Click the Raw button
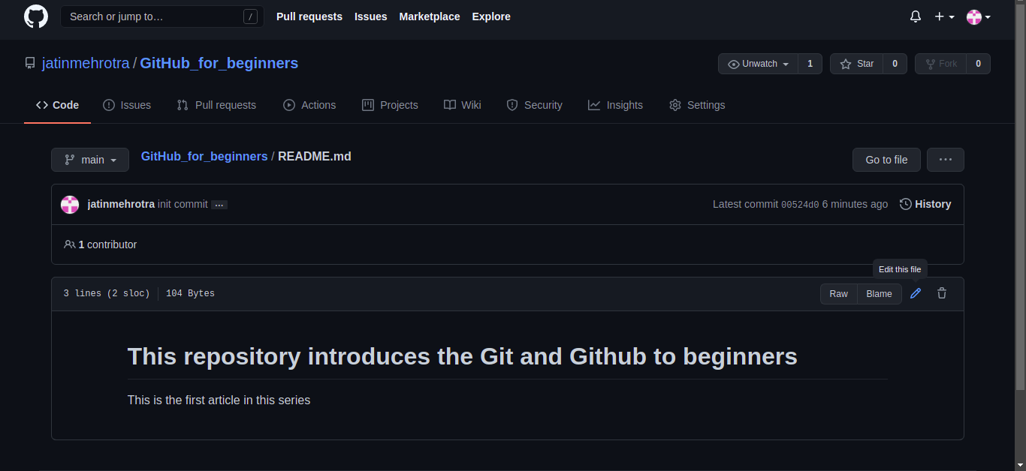1026x471 pixels. (839, 294)
